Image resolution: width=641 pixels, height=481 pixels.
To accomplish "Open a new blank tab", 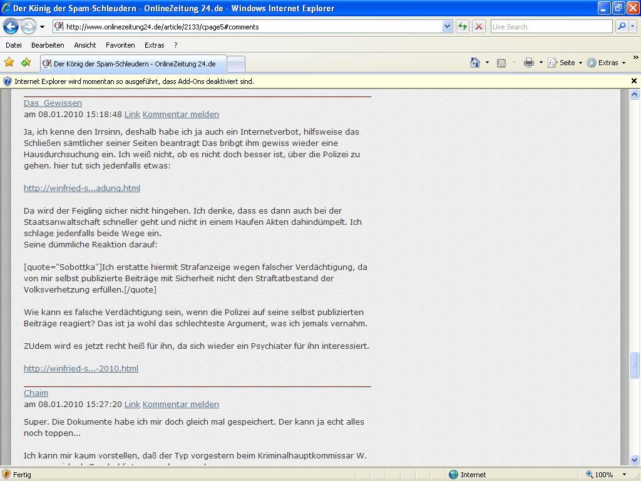I will [236, 65].
